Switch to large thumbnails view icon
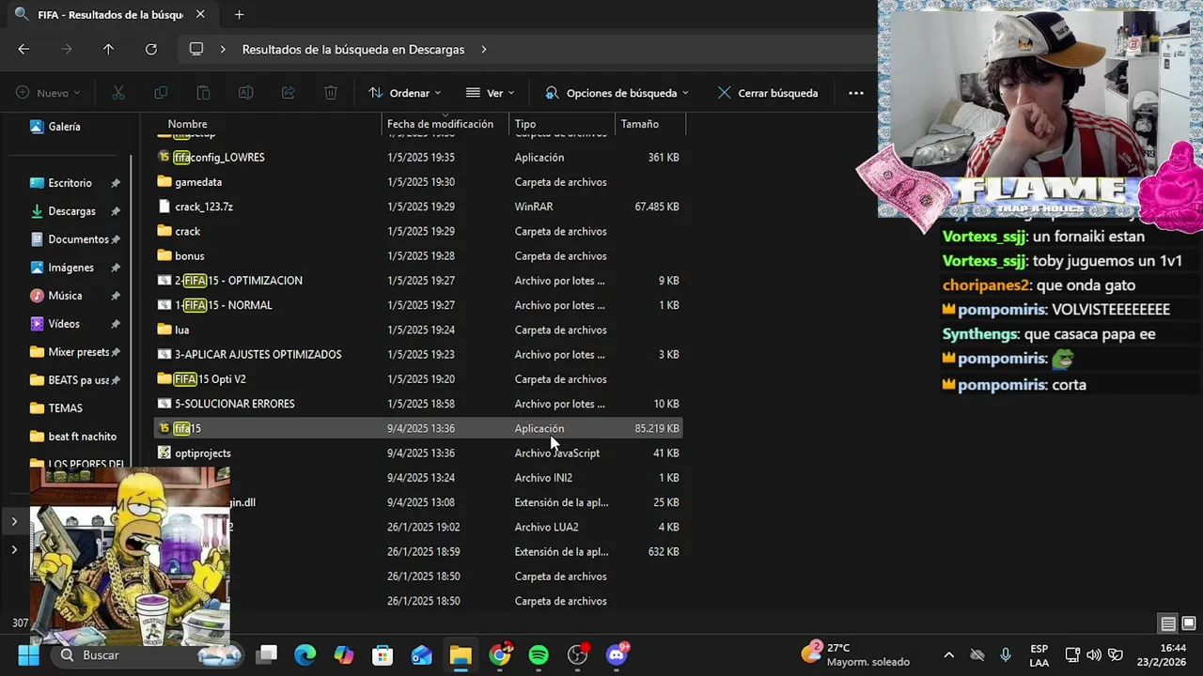1203x676 pixels. pyautogui.click(x=1188, y=623)
